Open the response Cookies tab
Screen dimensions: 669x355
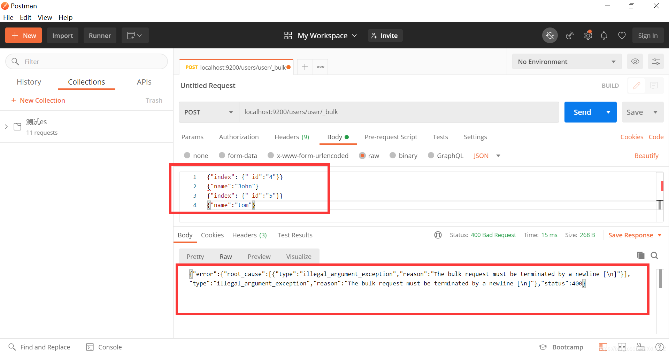pyautogui.click(x=212, y=235)
